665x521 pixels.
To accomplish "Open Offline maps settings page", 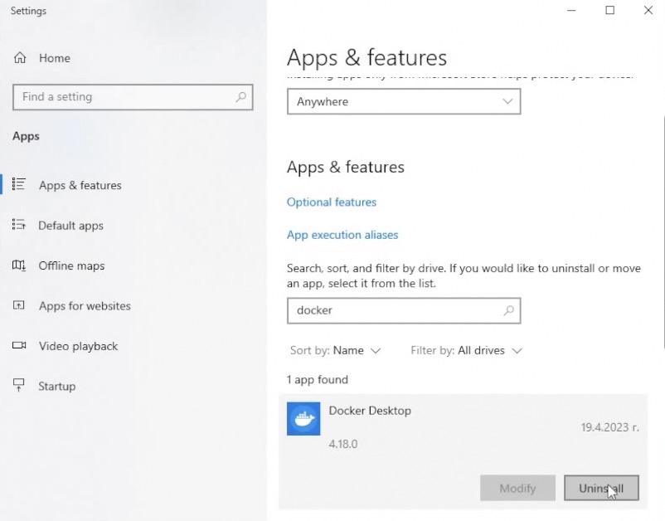I will point(71,266).
